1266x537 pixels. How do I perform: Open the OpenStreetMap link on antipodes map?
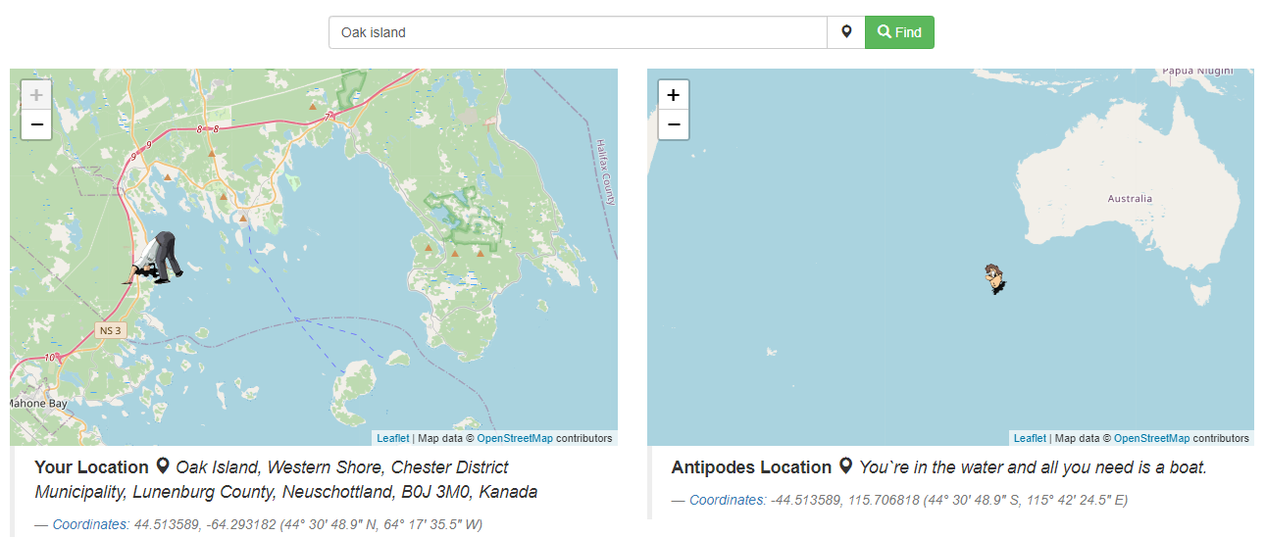[x=1152, y=438]
